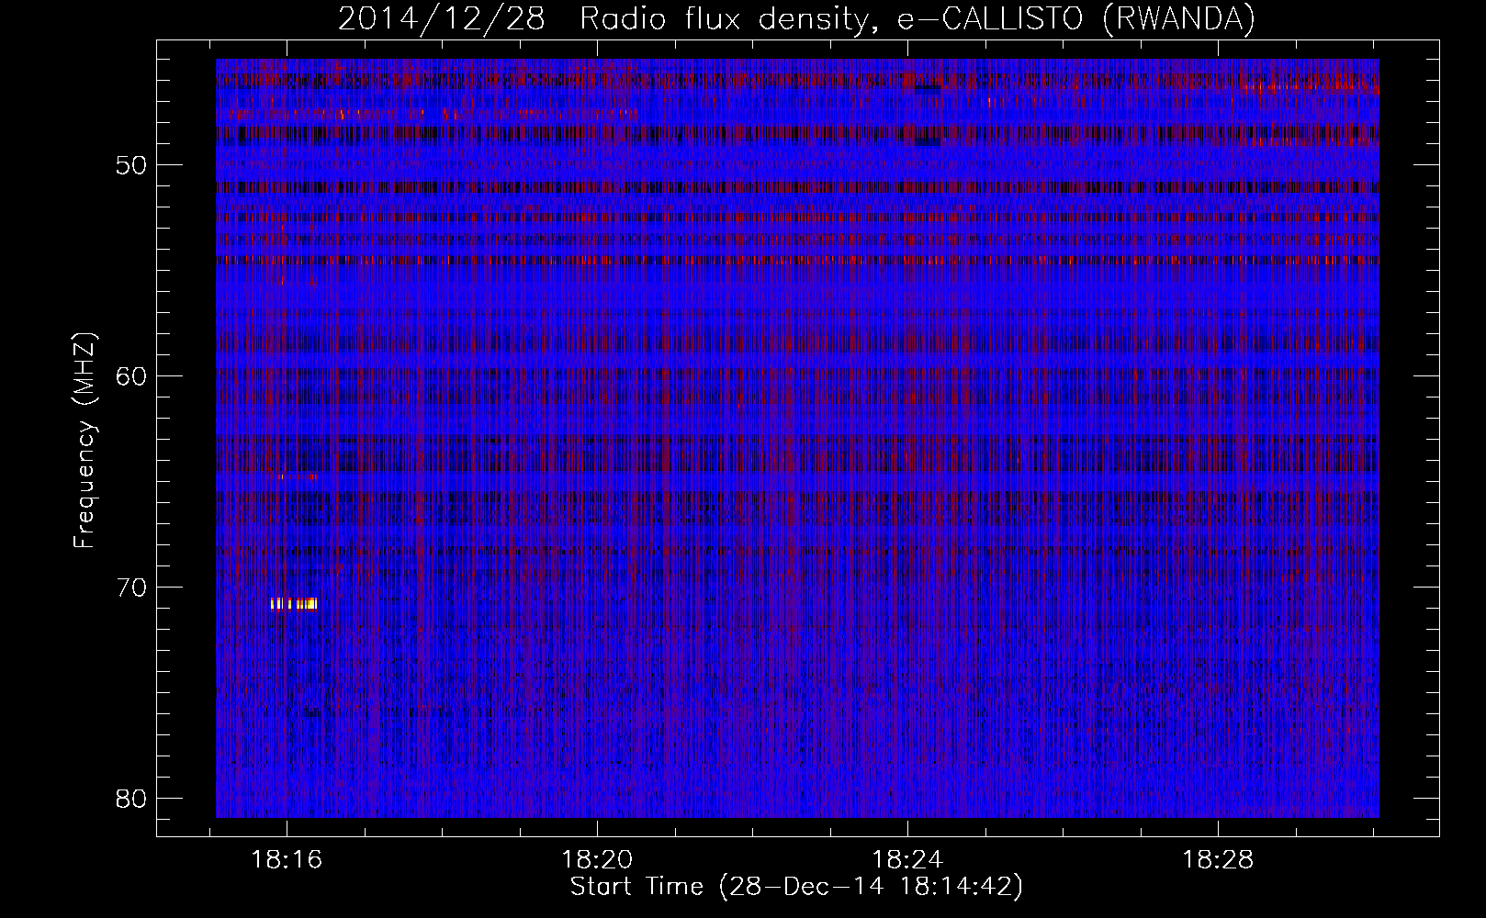1486x918 pixels.
Task: Click the plot title '2014/12/28 Radio flux density, e-CALLISTO (RWANDA)'
Action: tap(796, 19)
